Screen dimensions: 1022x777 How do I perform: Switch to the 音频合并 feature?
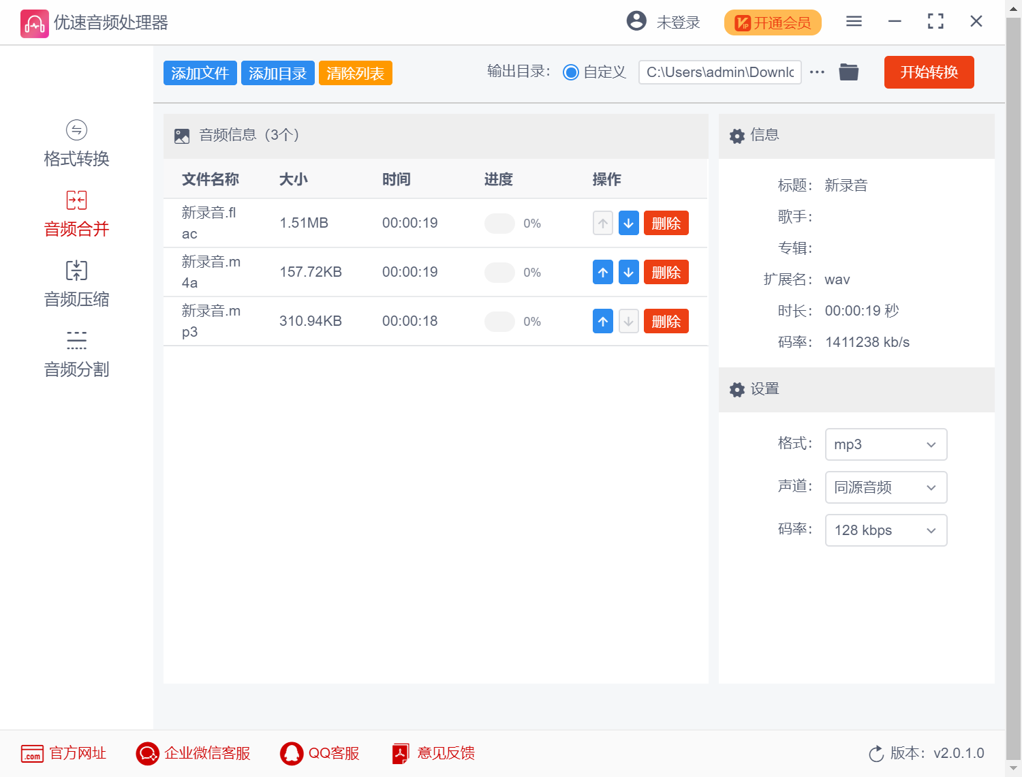76,213
